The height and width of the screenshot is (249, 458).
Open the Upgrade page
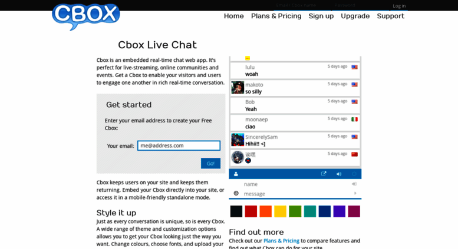[355, 16]
